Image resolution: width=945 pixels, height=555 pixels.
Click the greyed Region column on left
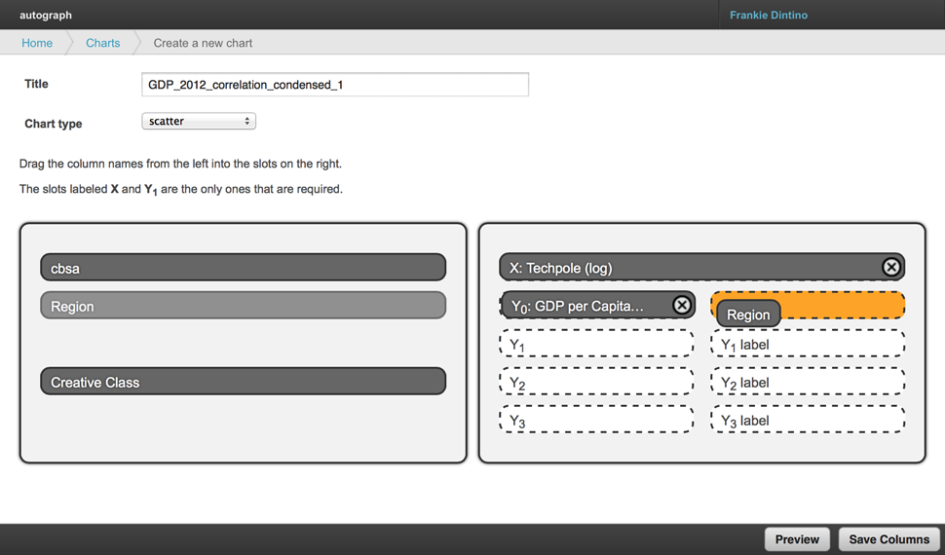click(243, 306)
